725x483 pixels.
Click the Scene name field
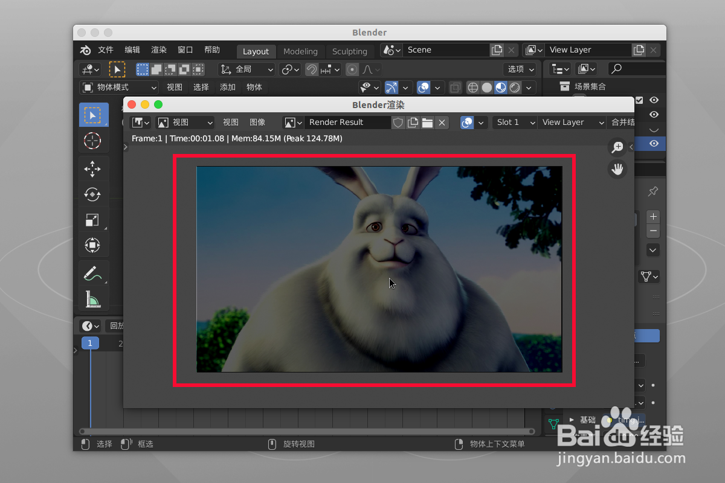[x=446, y=50]
